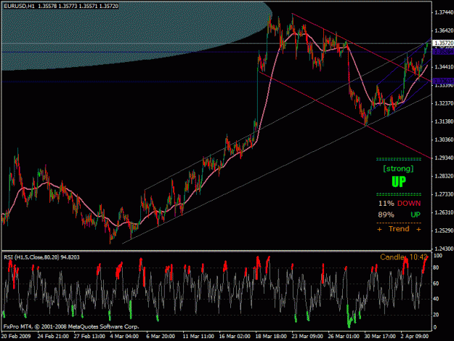The image size is (454, 341).
Task: Click the RSI scale value 60
Action: point(437,284)
